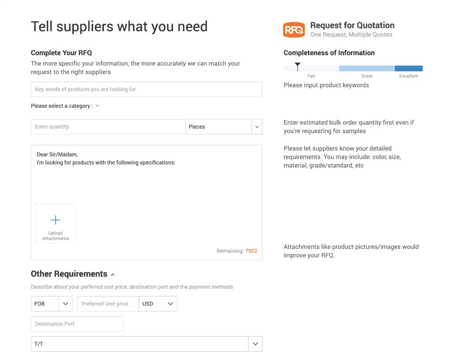Viewport: 450px width, 357px height.
Task: Click the orange RFQ logo icon
Action: point(294,29)
